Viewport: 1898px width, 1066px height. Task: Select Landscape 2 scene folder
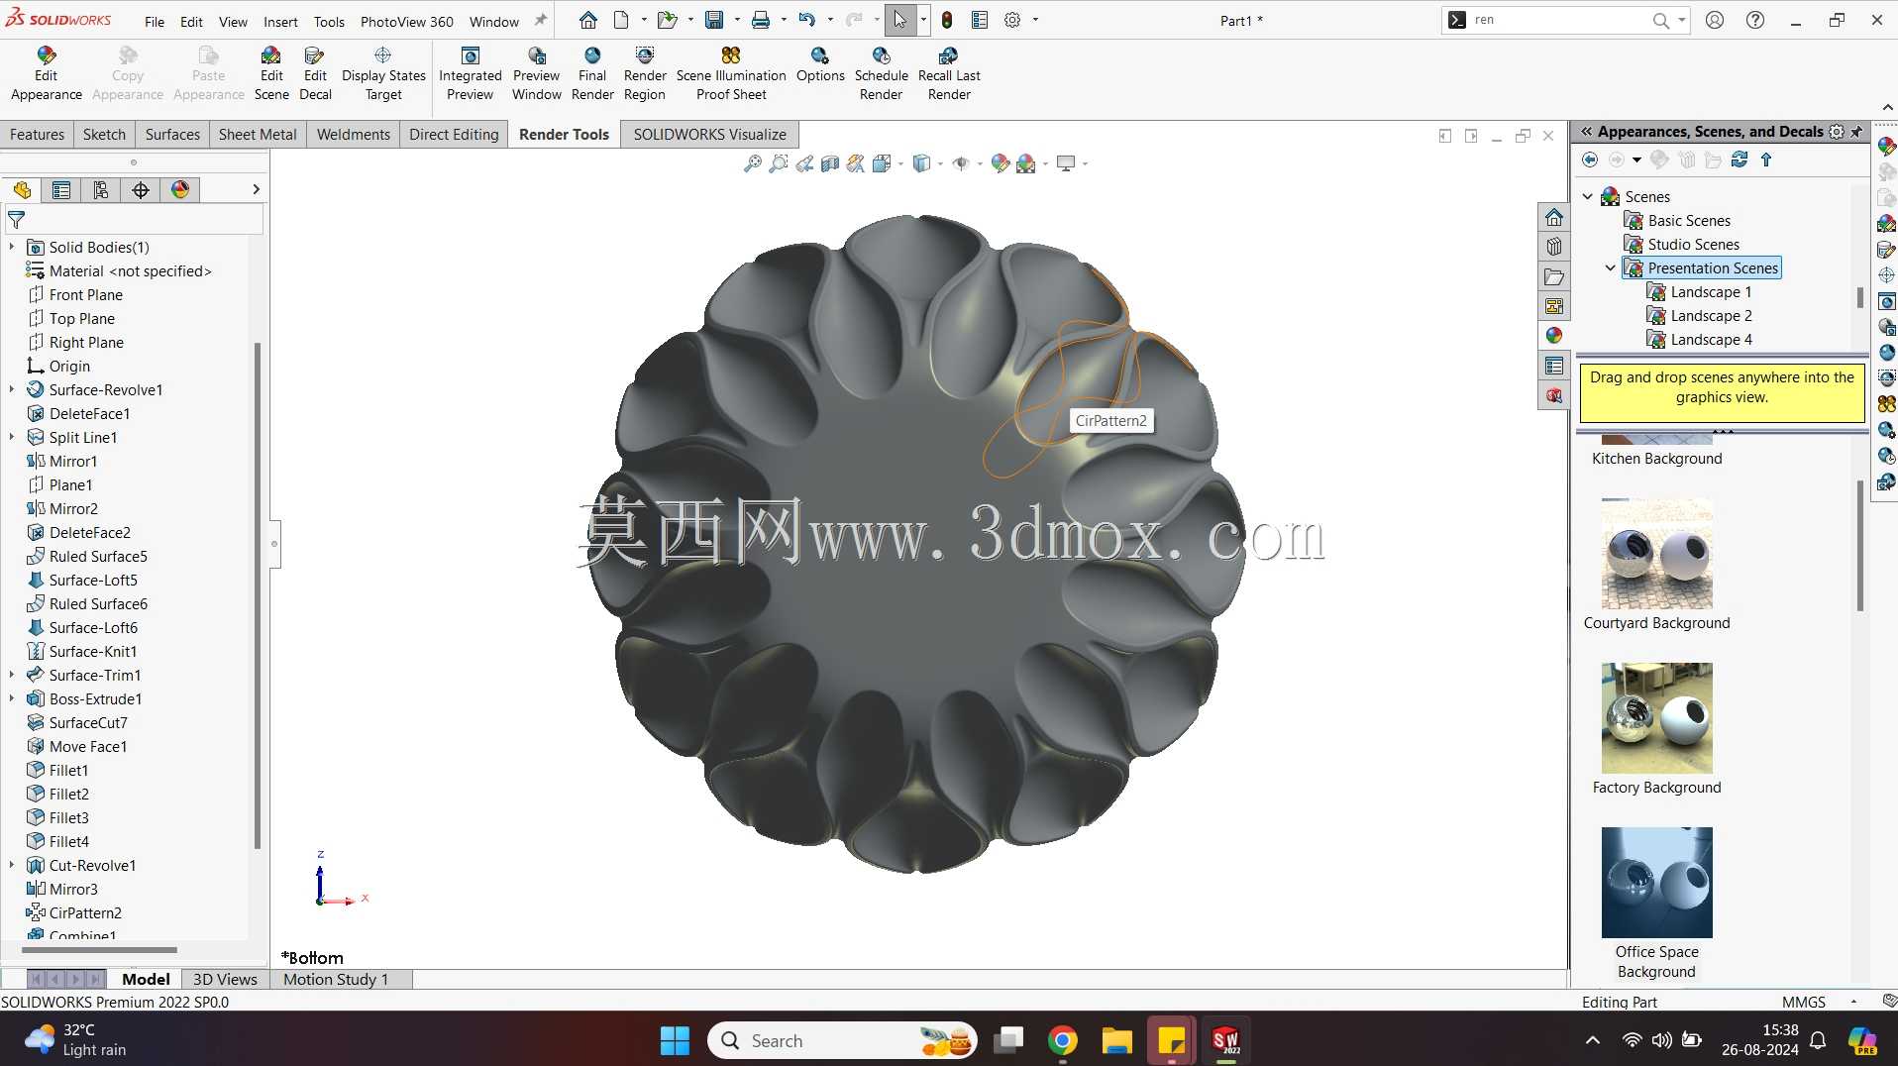pos(1711,315)
